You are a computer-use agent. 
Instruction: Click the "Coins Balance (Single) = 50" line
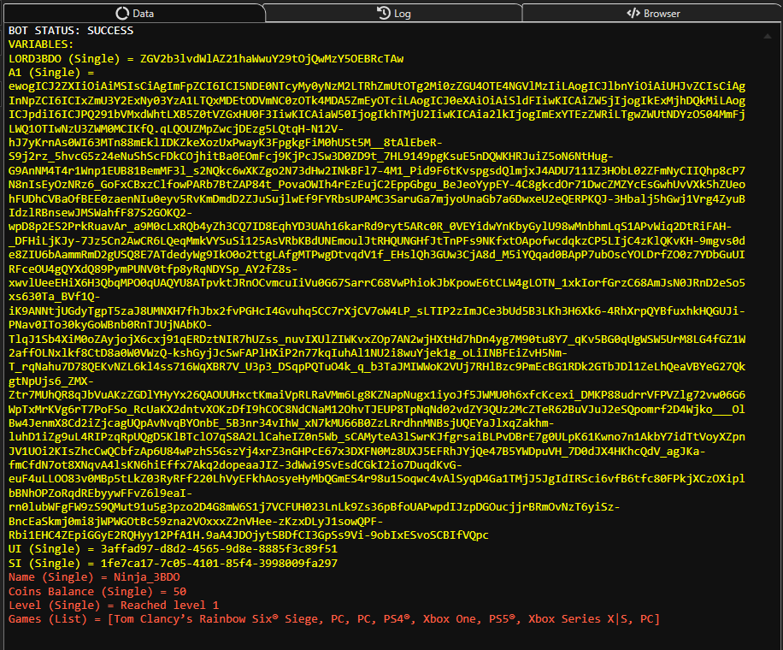tap(97, 592)
